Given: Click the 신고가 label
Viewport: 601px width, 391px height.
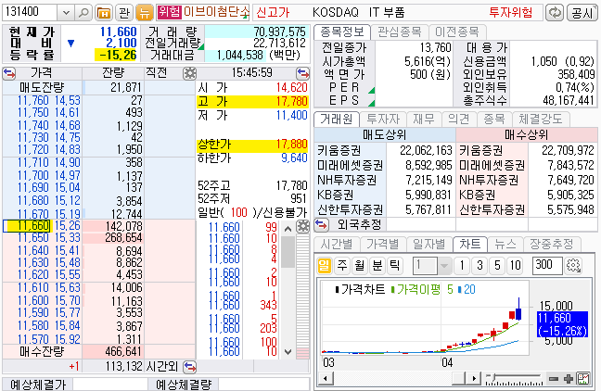Looking at the screenshot, I should [x=273, y=13].
